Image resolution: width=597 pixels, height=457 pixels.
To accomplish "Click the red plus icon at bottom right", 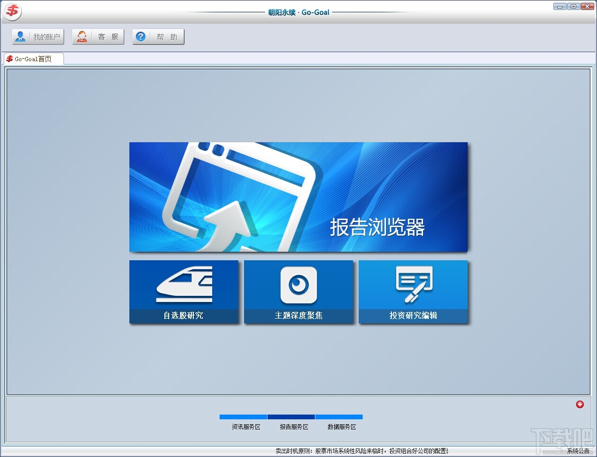I will tap(580, 404).
